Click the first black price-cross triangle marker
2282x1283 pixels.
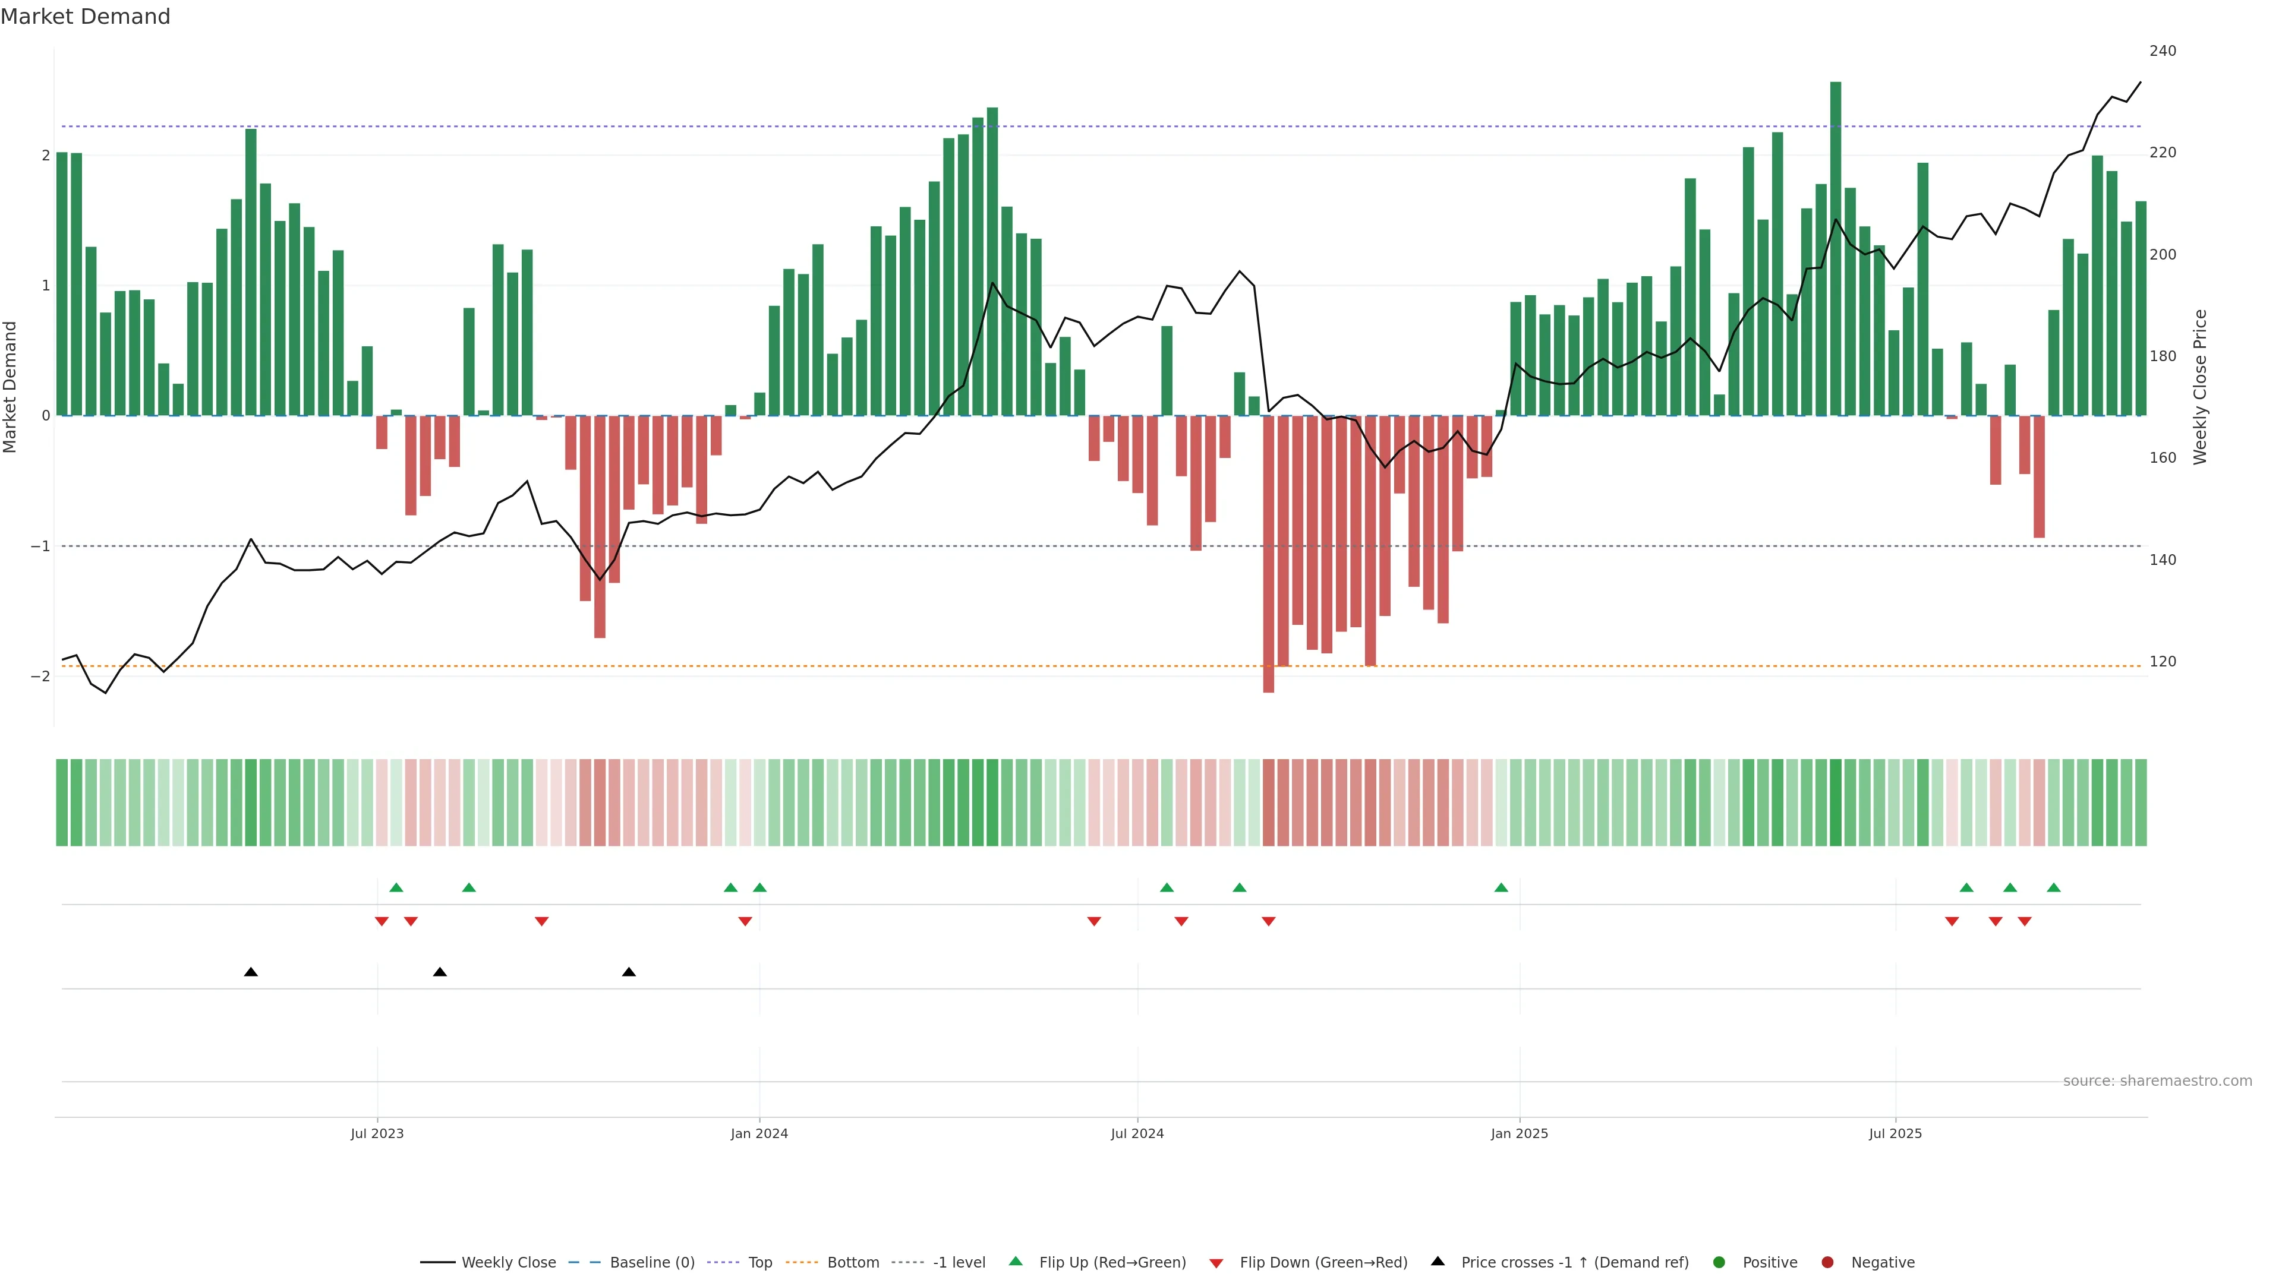(251, 972)
